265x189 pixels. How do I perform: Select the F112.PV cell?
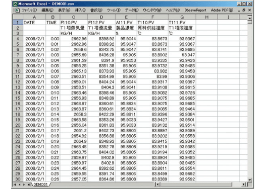(101, 23)
